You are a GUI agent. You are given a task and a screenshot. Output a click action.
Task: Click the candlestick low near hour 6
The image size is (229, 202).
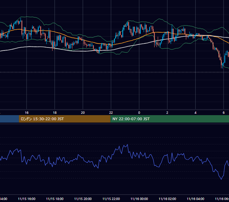click(222, 67)
